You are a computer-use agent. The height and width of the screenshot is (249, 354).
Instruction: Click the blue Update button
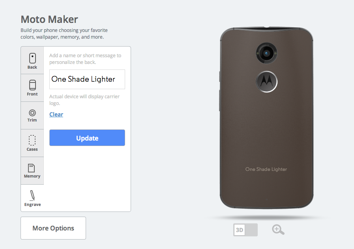pos(87,138)
